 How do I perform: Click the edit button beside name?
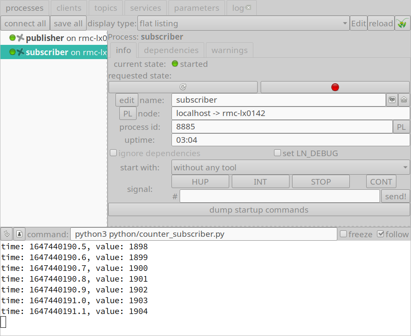127,100
